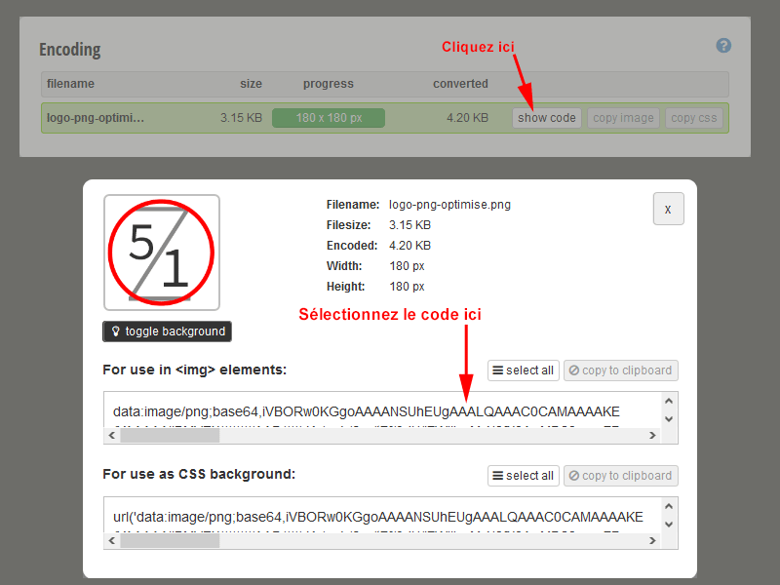This screenshot has height=585, width=780.
Task: Toggle background of the image preview
Action: pyautogui.click(x=167, y=331)
